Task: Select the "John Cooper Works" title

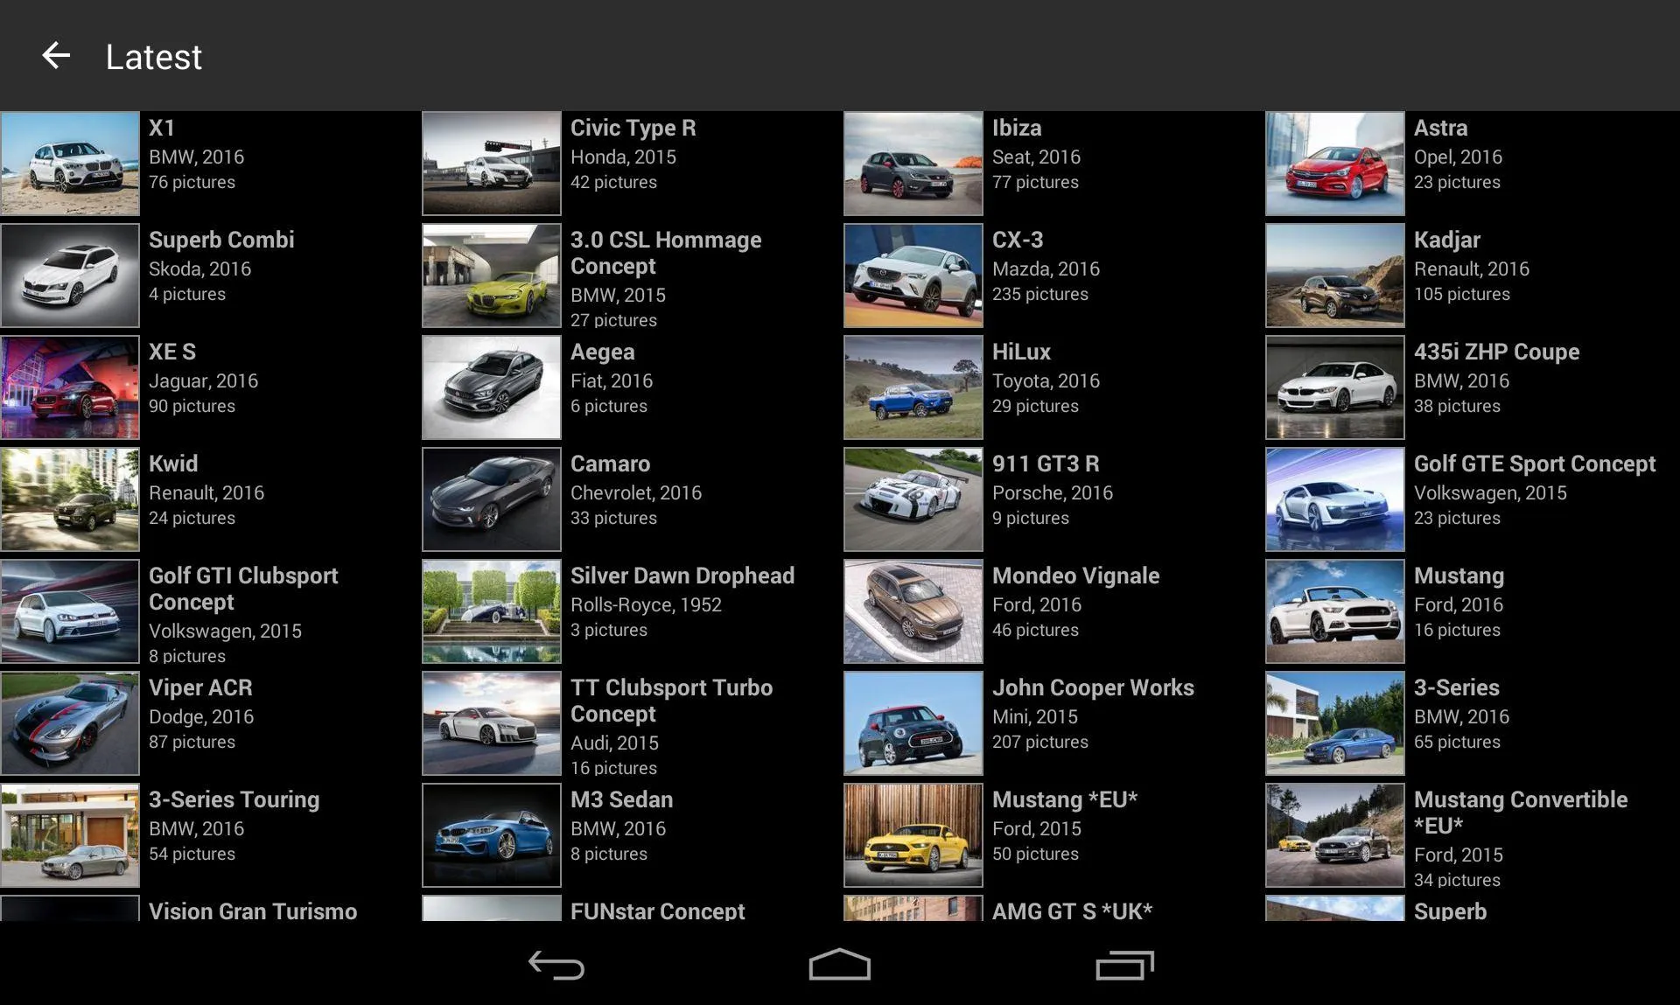Action: click(x=1093, y=687)
